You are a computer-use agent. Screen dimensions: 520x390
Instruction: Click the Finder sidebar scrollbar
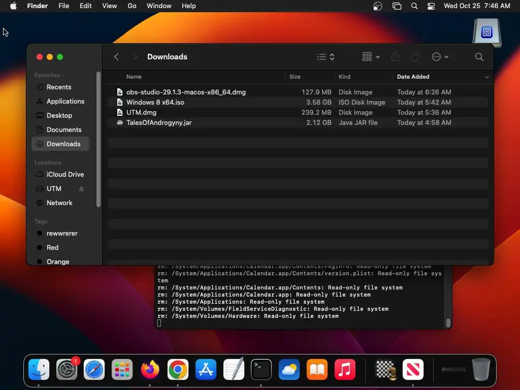pyautogui.click(x=98, y=139)
